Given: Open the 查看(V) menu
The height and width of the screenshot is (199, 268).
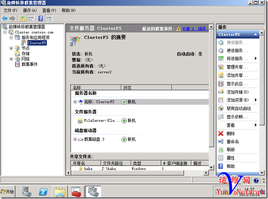Looking at the screenshot, I should pyautogui.click(x=49, y=10).
